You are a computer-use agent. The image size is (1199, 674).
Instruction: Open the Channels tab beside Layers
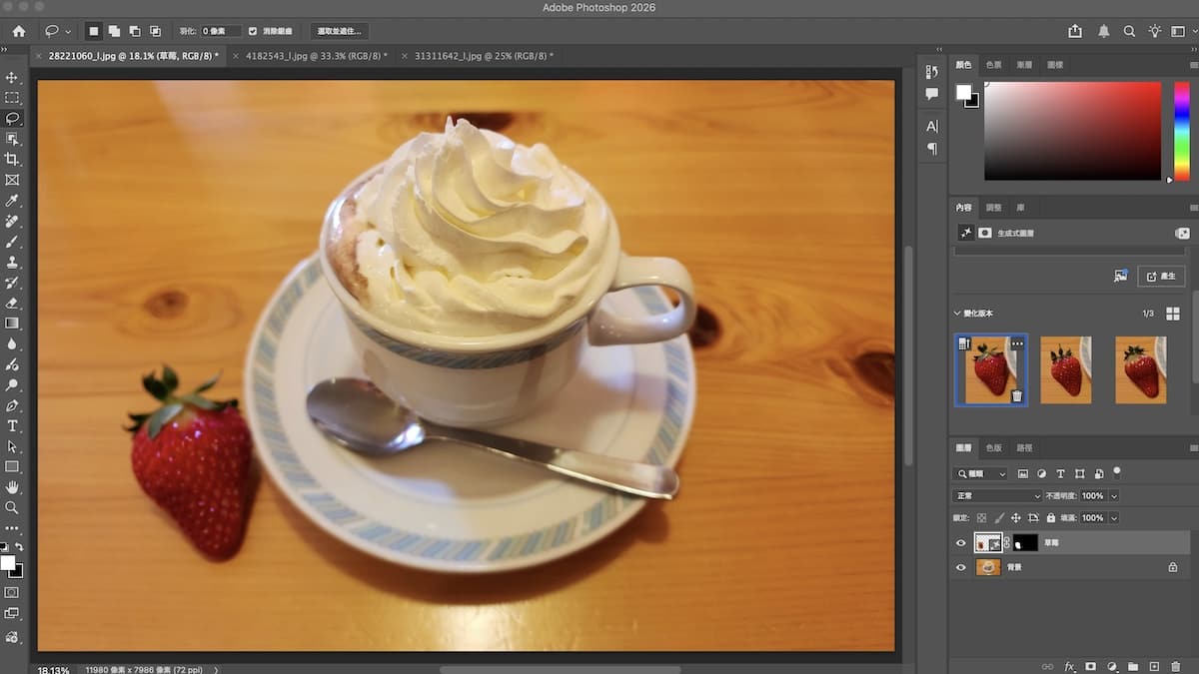(993, 448)
